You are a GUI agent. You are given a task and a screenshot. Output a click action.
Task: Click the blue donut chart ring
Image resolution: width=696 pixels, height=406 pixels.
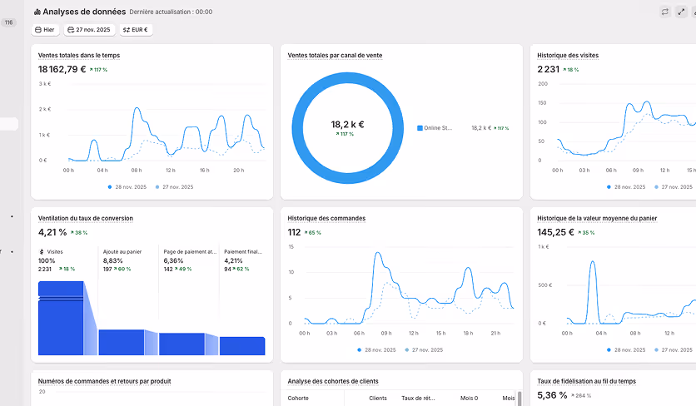coord(297,128)
